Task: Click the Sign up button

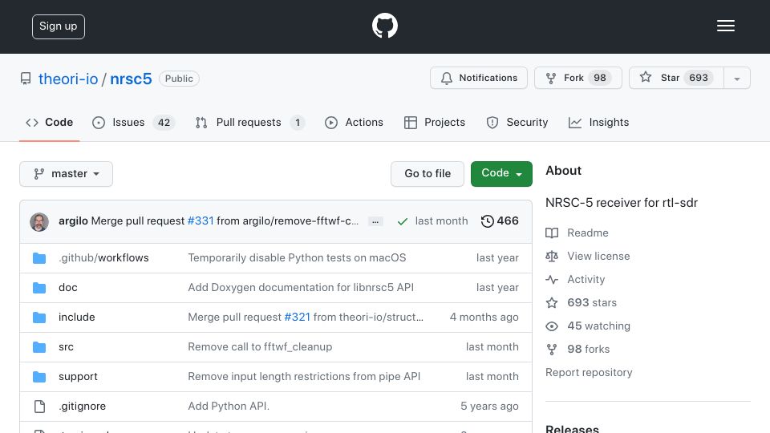Action: 59,26
